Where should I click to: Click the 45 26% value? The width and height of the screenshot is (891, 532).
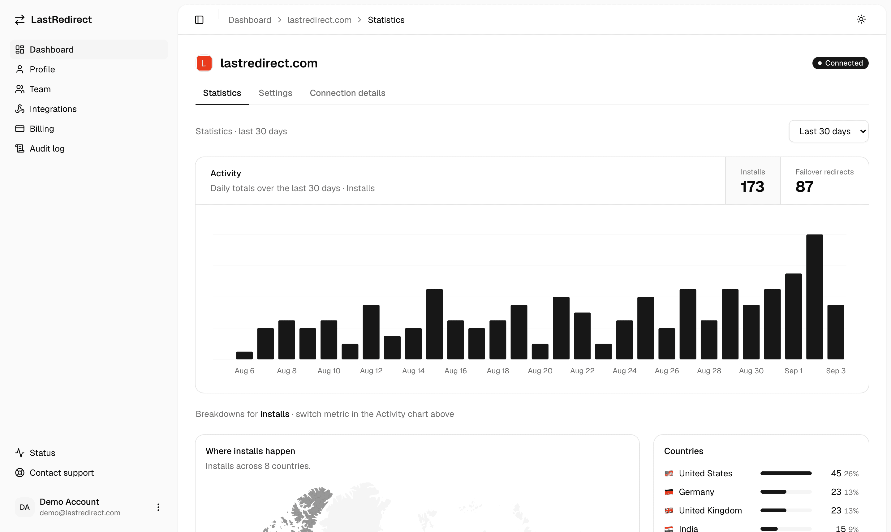click(x=844, y=473)
